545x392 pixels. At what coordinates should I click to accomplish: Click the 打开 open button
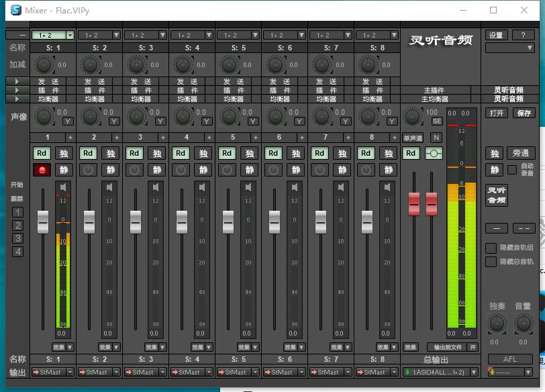tap(497, 113)
